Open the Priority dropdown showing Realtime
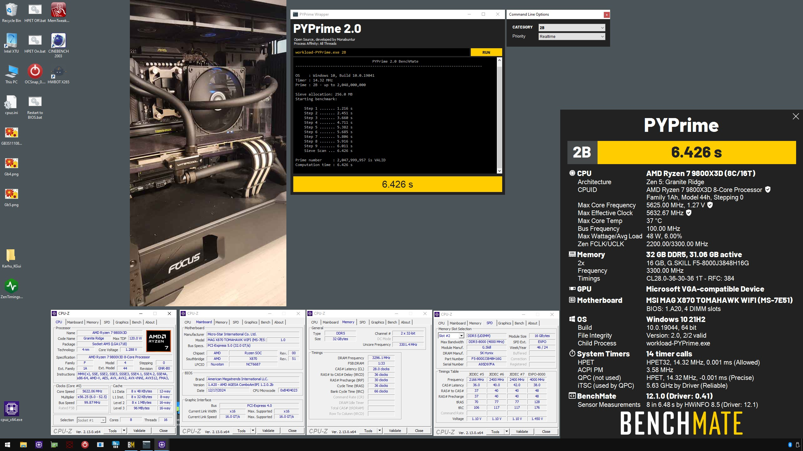803x451 pixels. pos(572,36)
